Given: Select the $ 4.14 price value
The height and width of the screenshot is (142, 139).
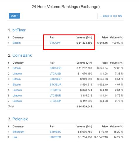Looking at the screenshot, I should tap(104, 96).
